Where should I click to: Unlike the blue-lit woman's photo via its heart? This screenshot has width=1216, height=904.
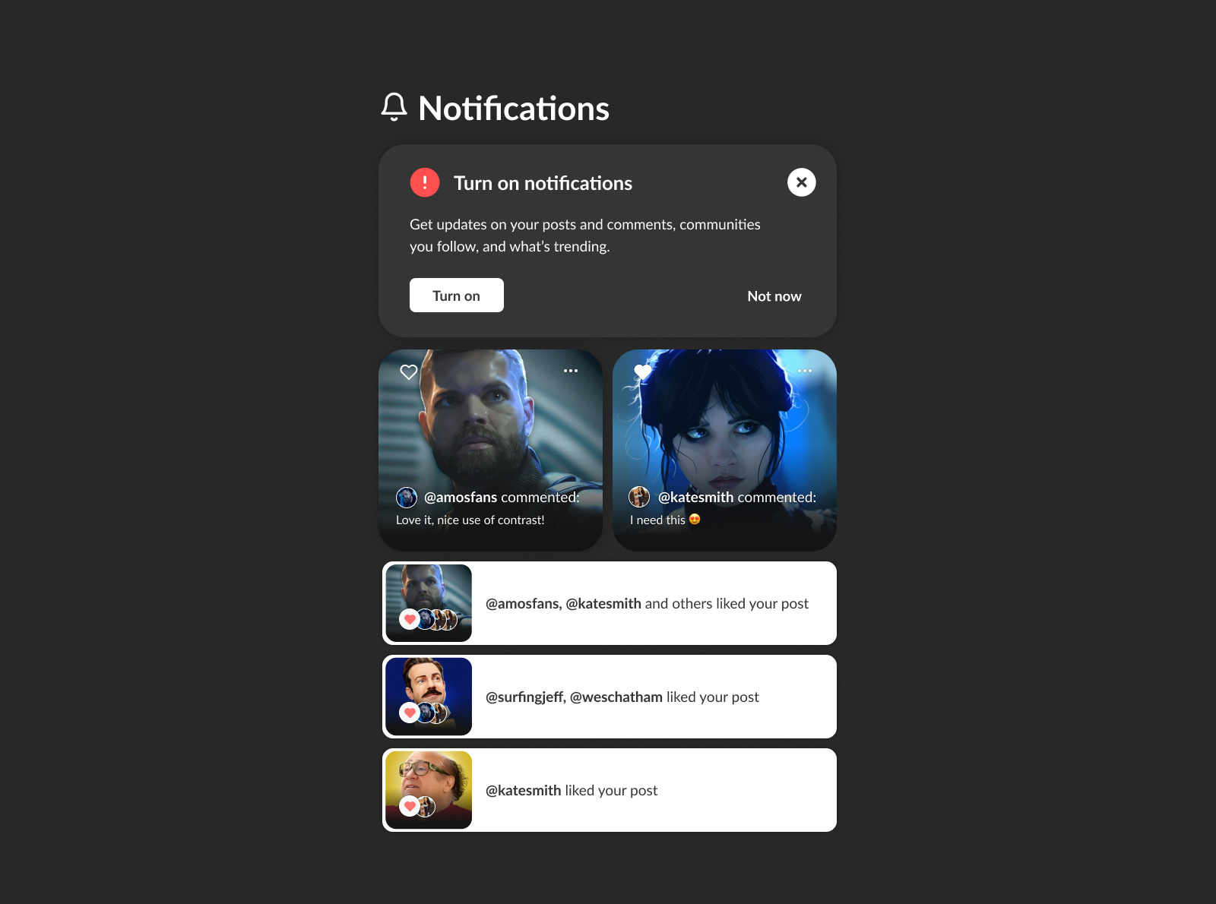click(642, 371)
